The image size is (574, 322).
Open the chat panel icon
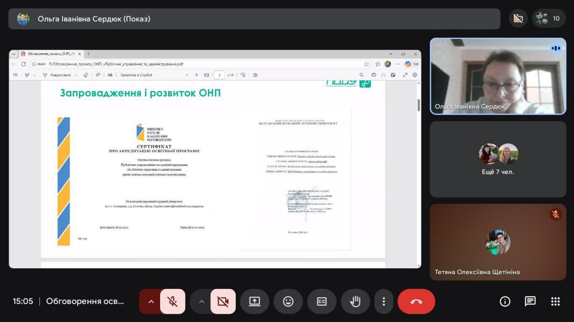pyautogui.click(x=530, y=301)
